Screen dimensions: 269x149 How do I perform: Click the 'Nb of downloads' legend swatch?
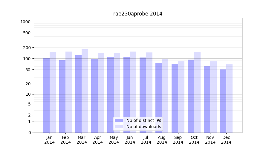point(119,127)
